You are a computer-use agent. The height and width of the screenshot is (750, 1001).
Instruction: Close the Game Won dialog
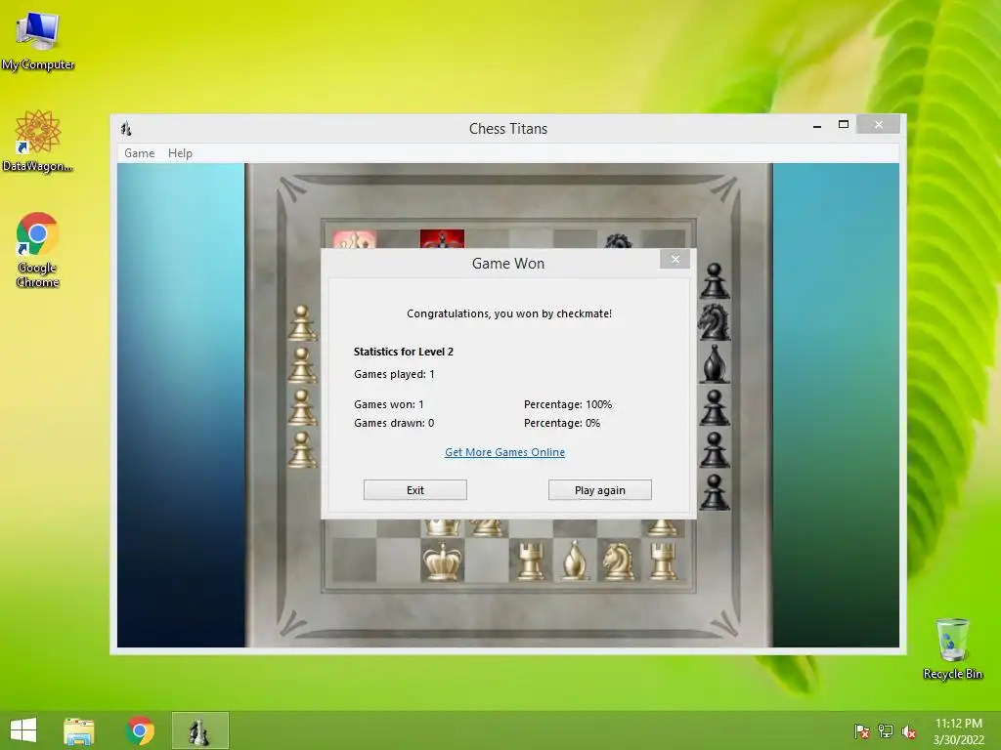point(675,259)
